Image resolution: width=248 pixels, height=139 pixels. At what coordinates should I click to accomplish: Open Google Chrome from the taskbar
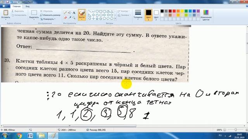[19, 136]
